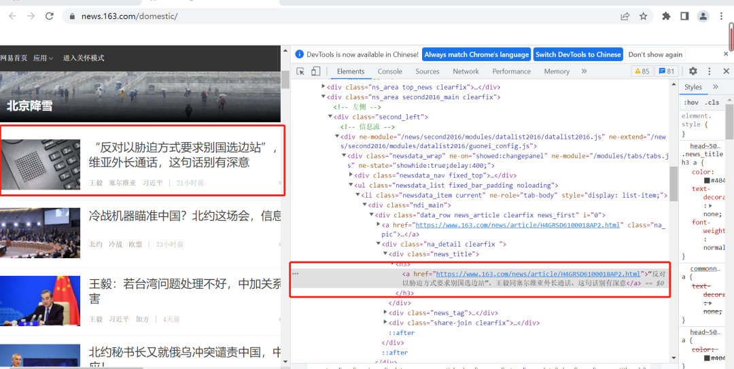Collapse the na_detail clearfix div node
The image size is (734, 369).
(x=379, y=244)
